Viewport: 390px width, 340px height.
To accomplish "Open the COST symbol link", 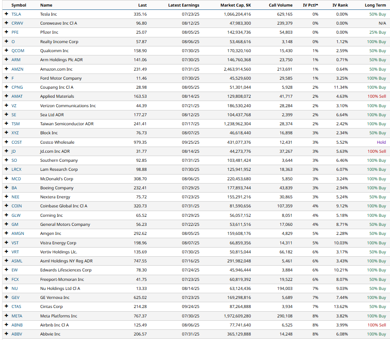I will coord(17,142).
